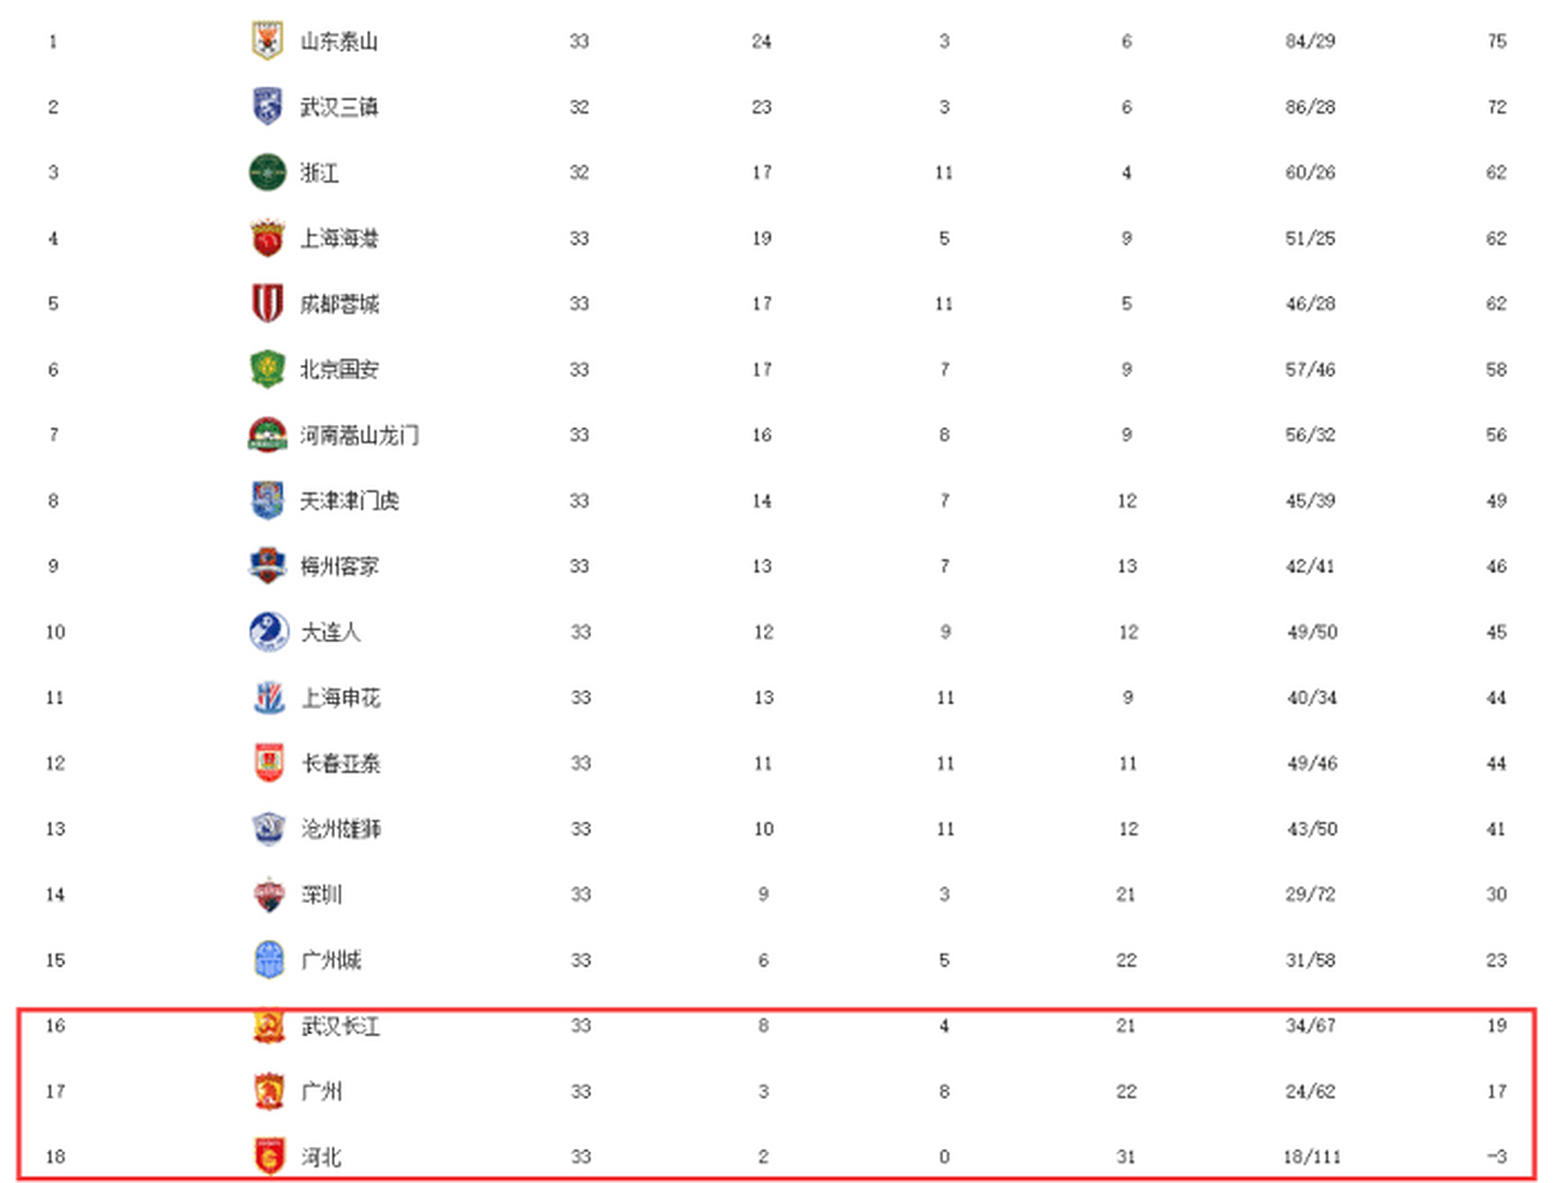Click the 广州 club crest in row 17
Screen dimensions: 1560x1183
coord(269,1092)
